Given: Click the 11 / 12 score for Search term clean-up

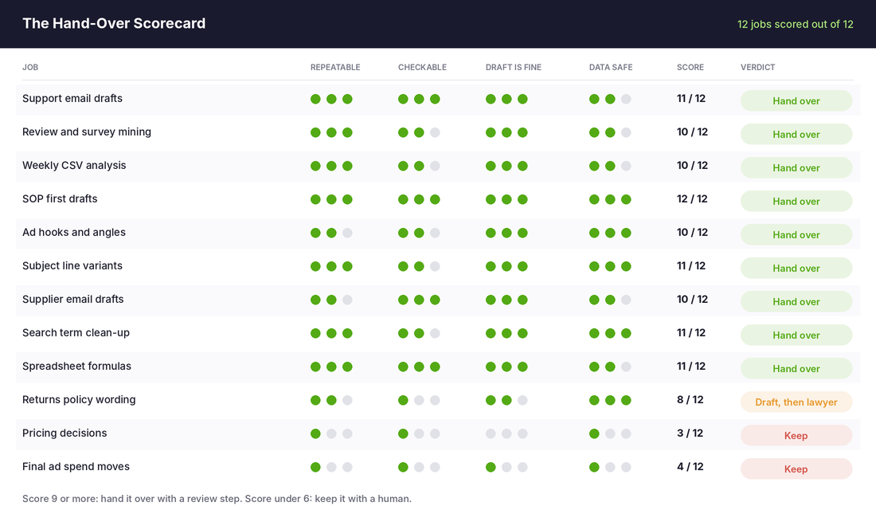Looking at the screenshot, I should (691, 333).
